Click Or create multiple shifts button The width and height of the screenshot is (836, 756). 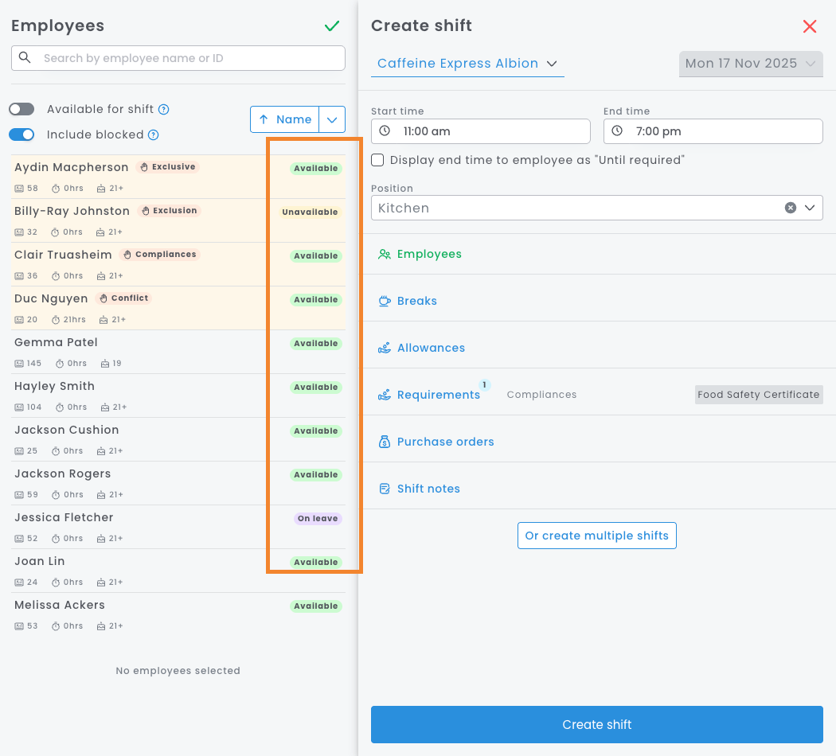click(x=596, y=536)
